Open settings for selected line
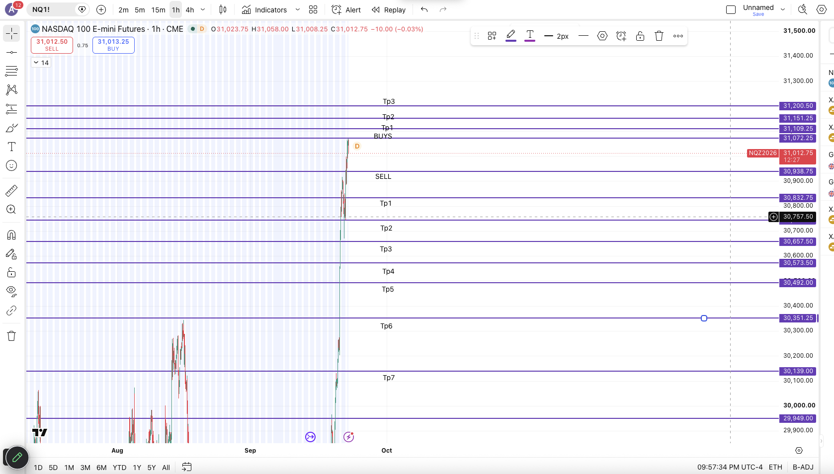Viewport: 834px width, 474px height. 602,36
